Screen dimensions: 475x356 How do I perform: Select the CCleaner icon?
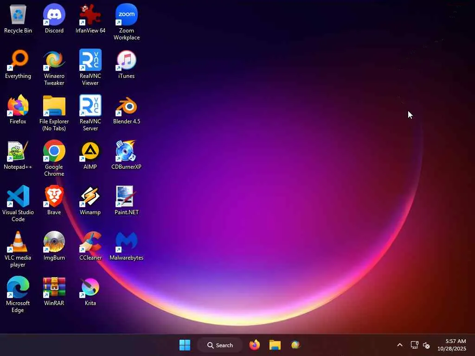tap(90, 246)
